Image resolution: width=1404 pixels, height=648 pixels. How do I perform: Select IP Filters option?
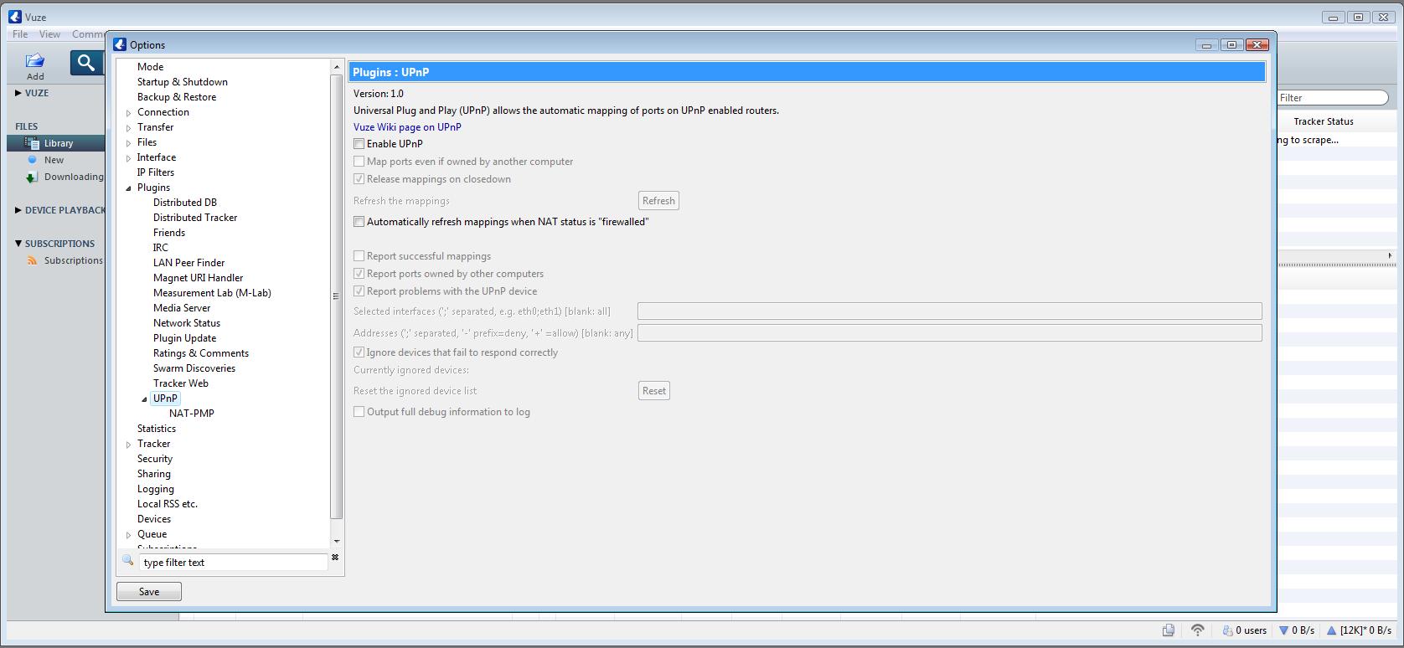point(156,172)
